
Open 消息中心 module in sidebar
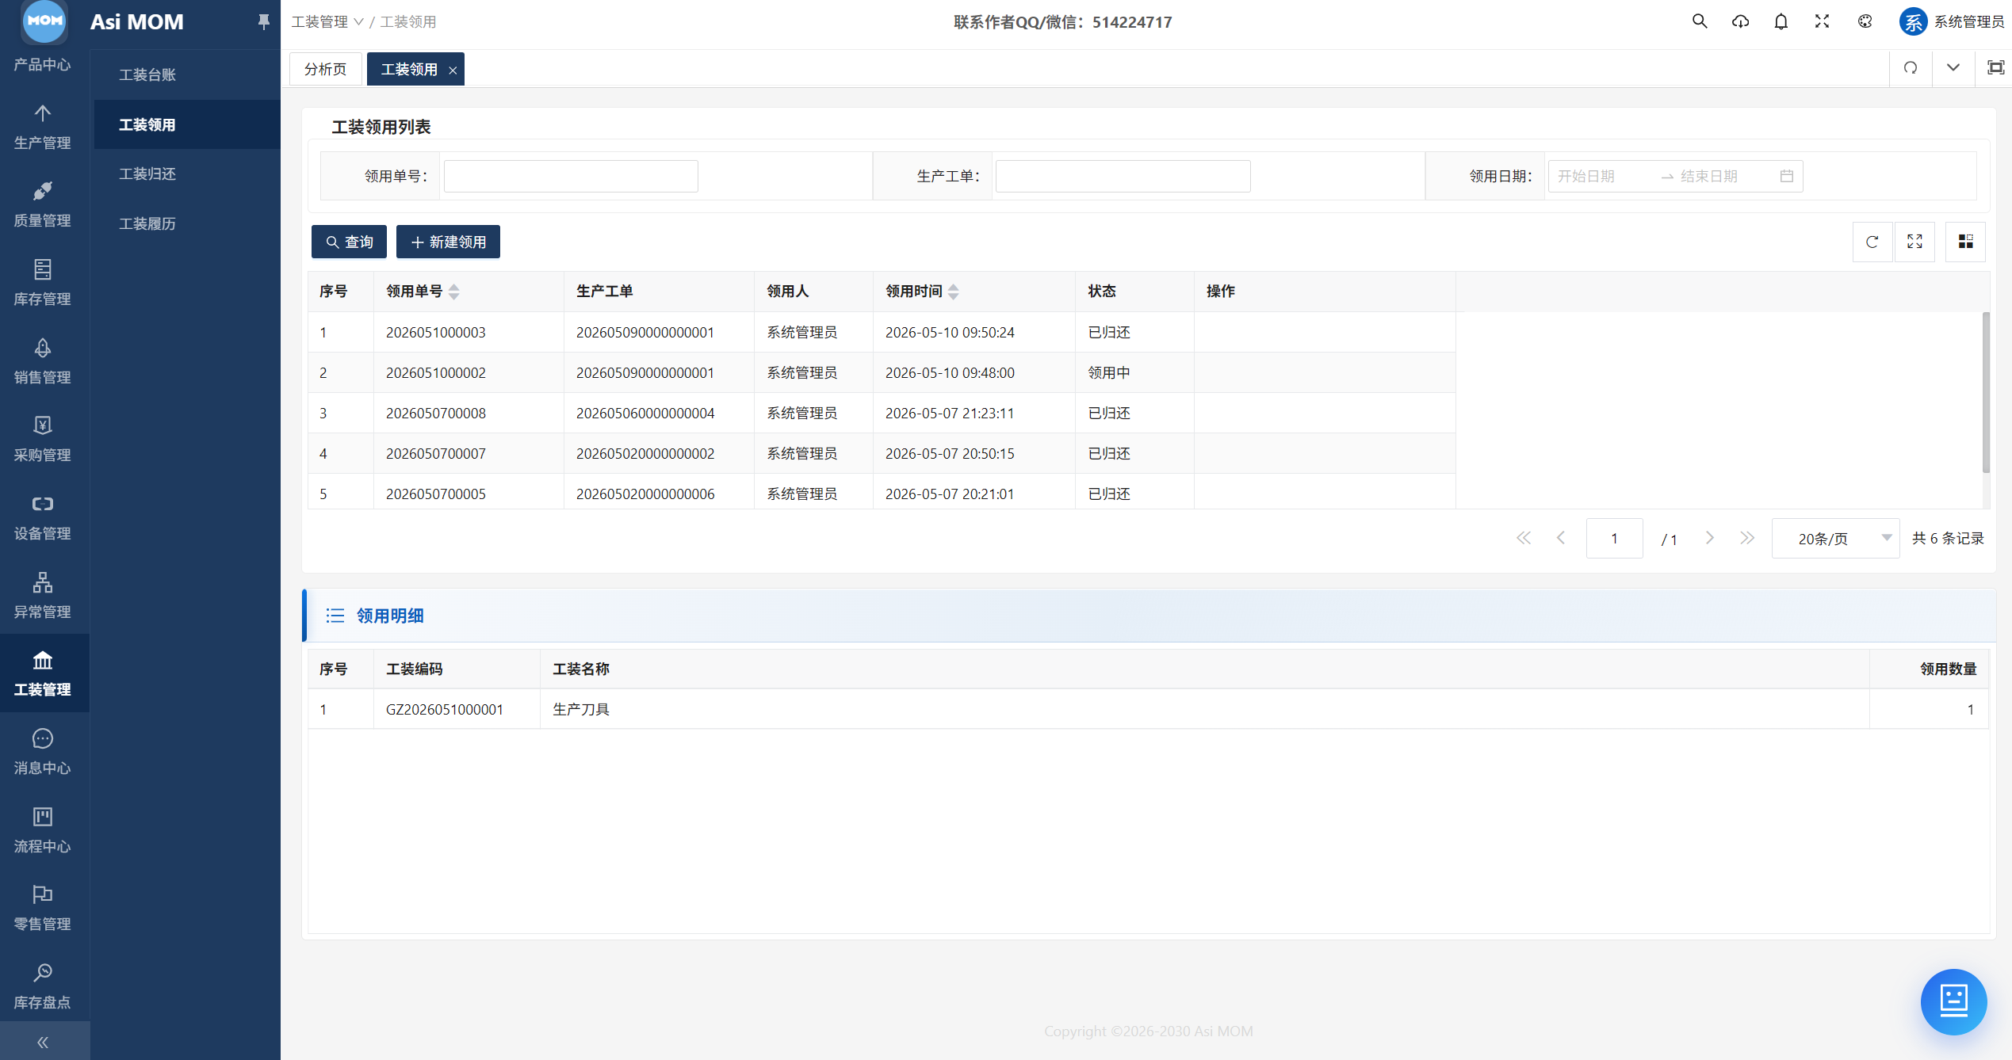43,753
